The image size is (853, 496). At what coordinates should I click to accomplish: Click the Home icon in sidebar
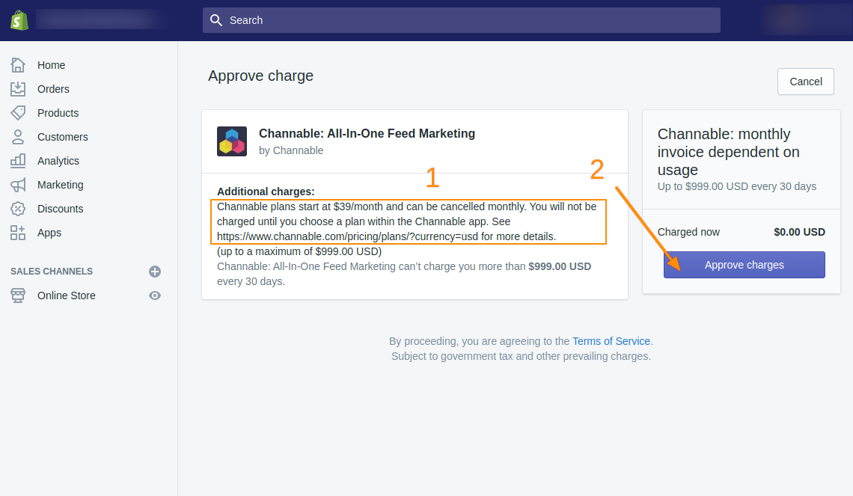coord(18,65)
